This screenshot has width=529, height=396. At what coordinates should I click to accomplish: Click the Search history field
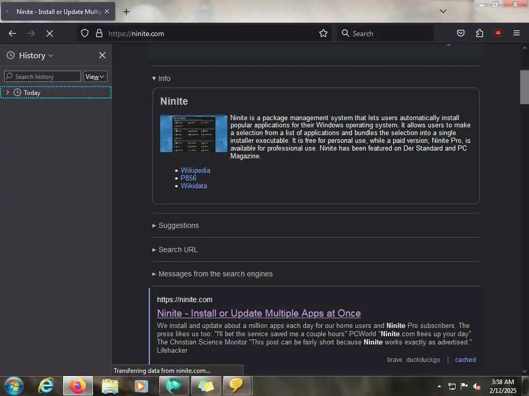42,76
